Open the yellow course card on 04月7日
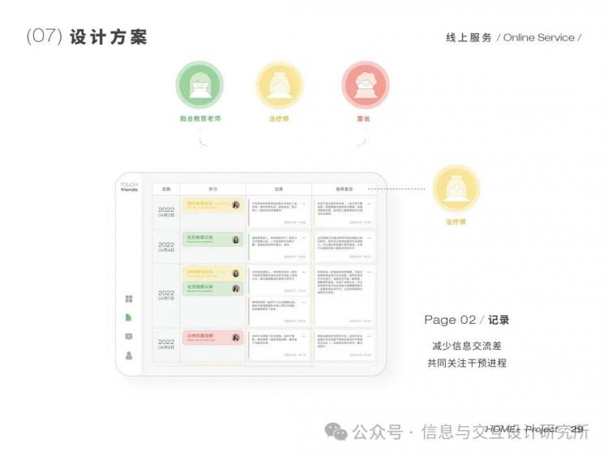608x456 pixels. pos(213,273)
